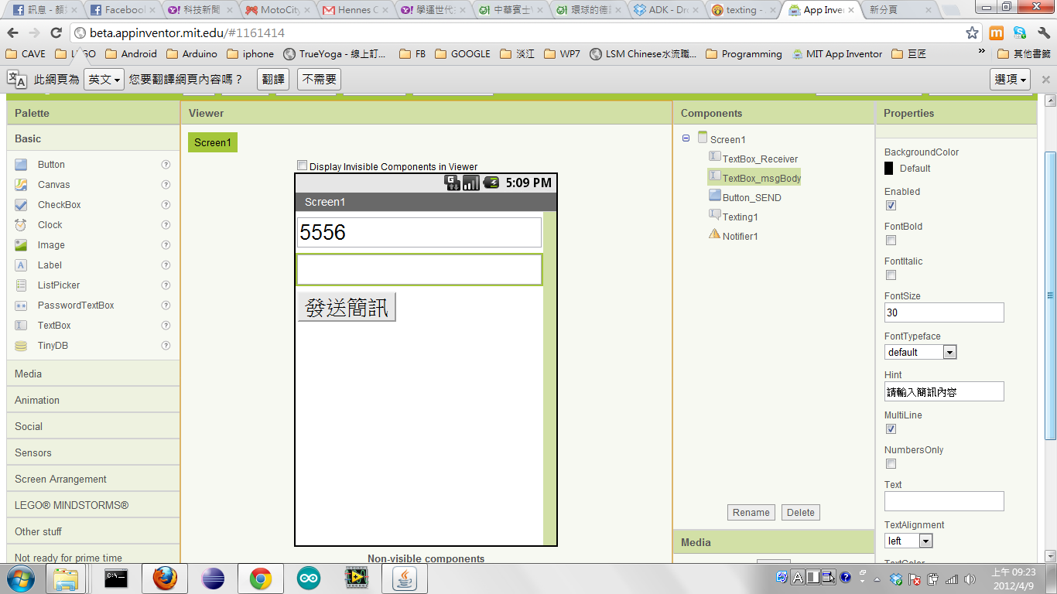Launch the Arduino icon in the taskbar
Screen dimensions: 1057x594
308,579
